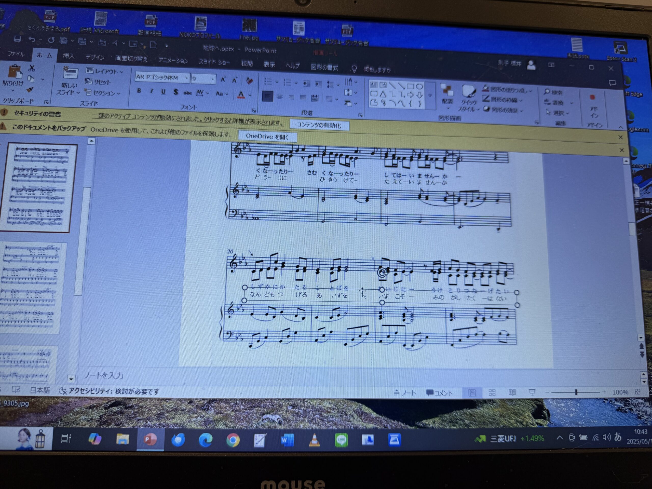
Task: Switch to reading view icon
Action: point(512,392)
